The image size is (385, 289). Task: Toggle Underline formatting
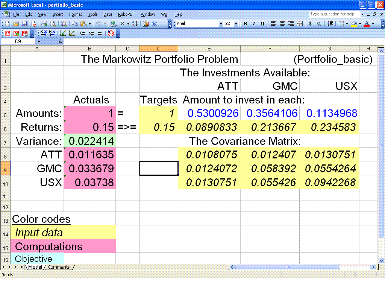262,24
